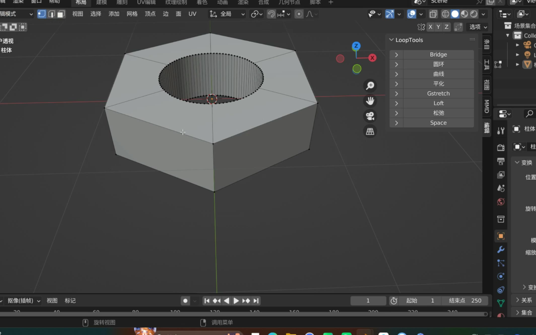Open the modifier wrench properties tab
Screen dimensions: 536x335
pyautogui.click(x=501, y=249)
